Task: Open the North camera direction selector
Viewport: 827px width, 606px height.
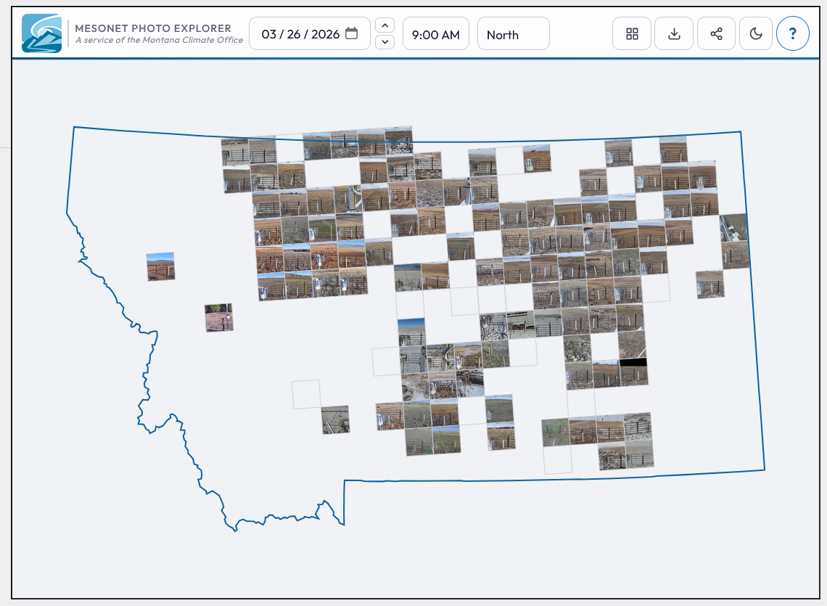Action: [513, 33]
